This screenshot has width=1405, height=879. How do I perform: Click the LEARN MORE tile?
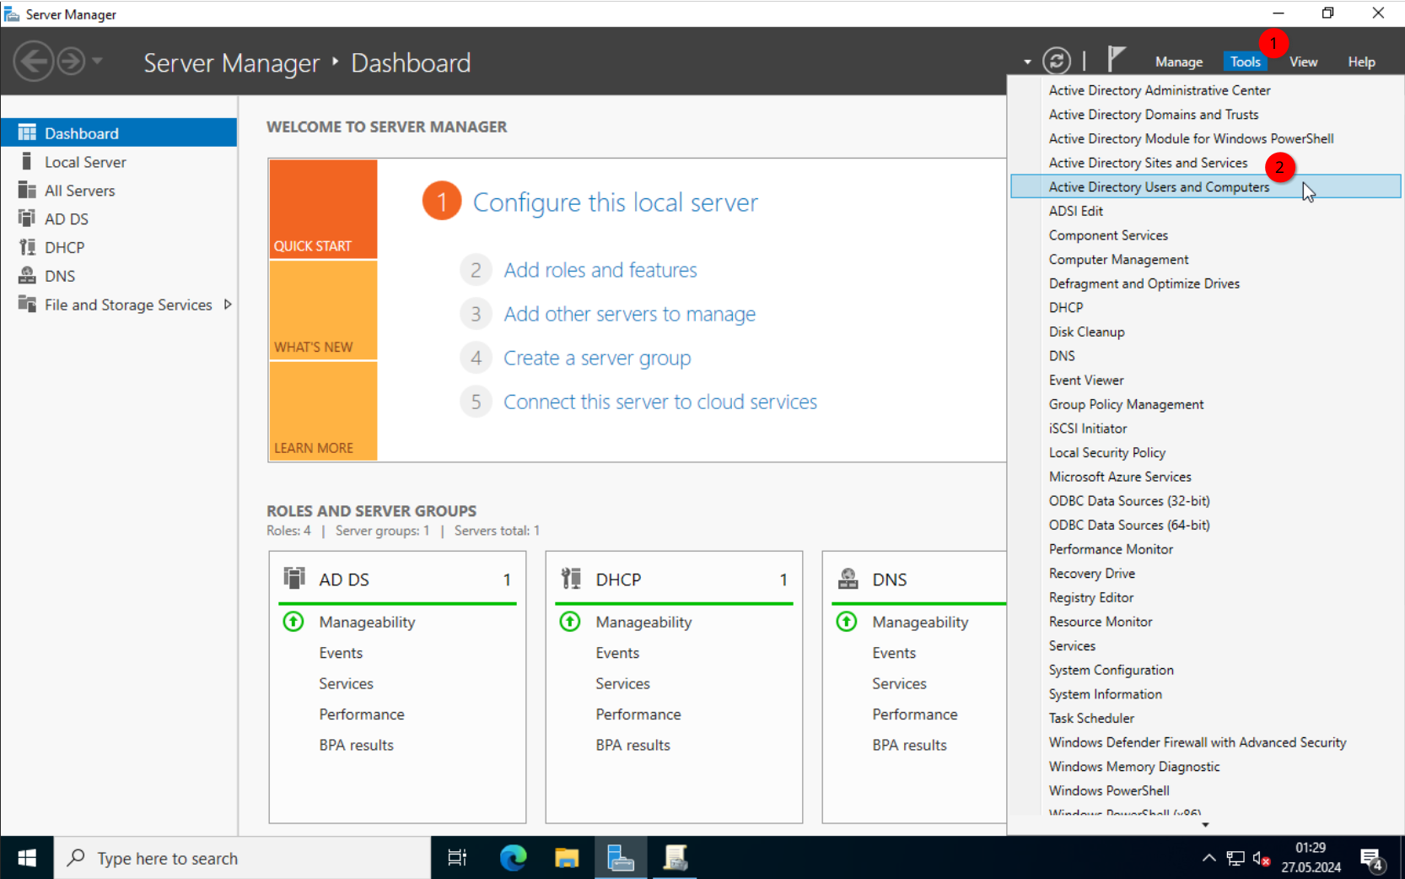pos(323,411)
